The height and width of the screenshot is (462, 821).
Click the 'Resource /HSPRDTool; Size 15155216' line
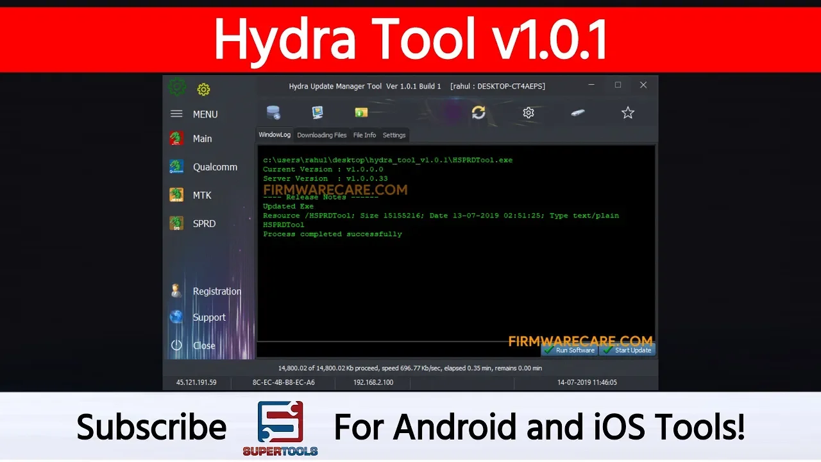[x=441, y=216]
